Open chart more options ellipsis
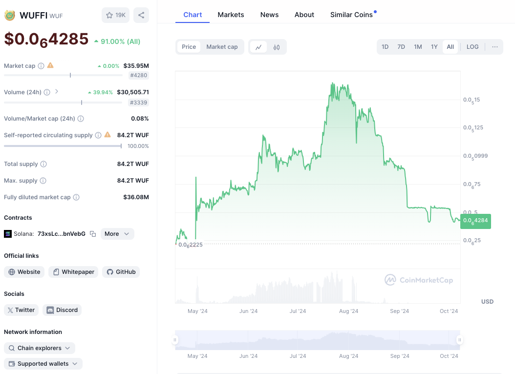The height and width of the screenshot is (374, 515). pyautogui.click(x=495, y=47)
